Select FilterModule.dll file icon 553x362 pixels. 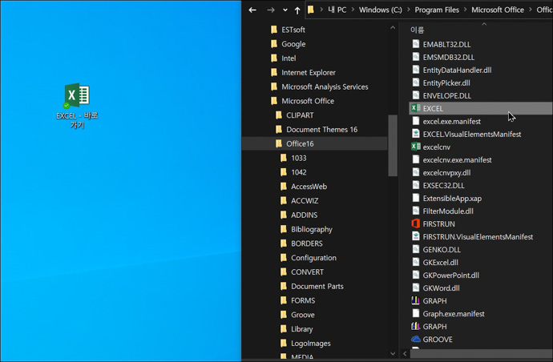(416, 211)
